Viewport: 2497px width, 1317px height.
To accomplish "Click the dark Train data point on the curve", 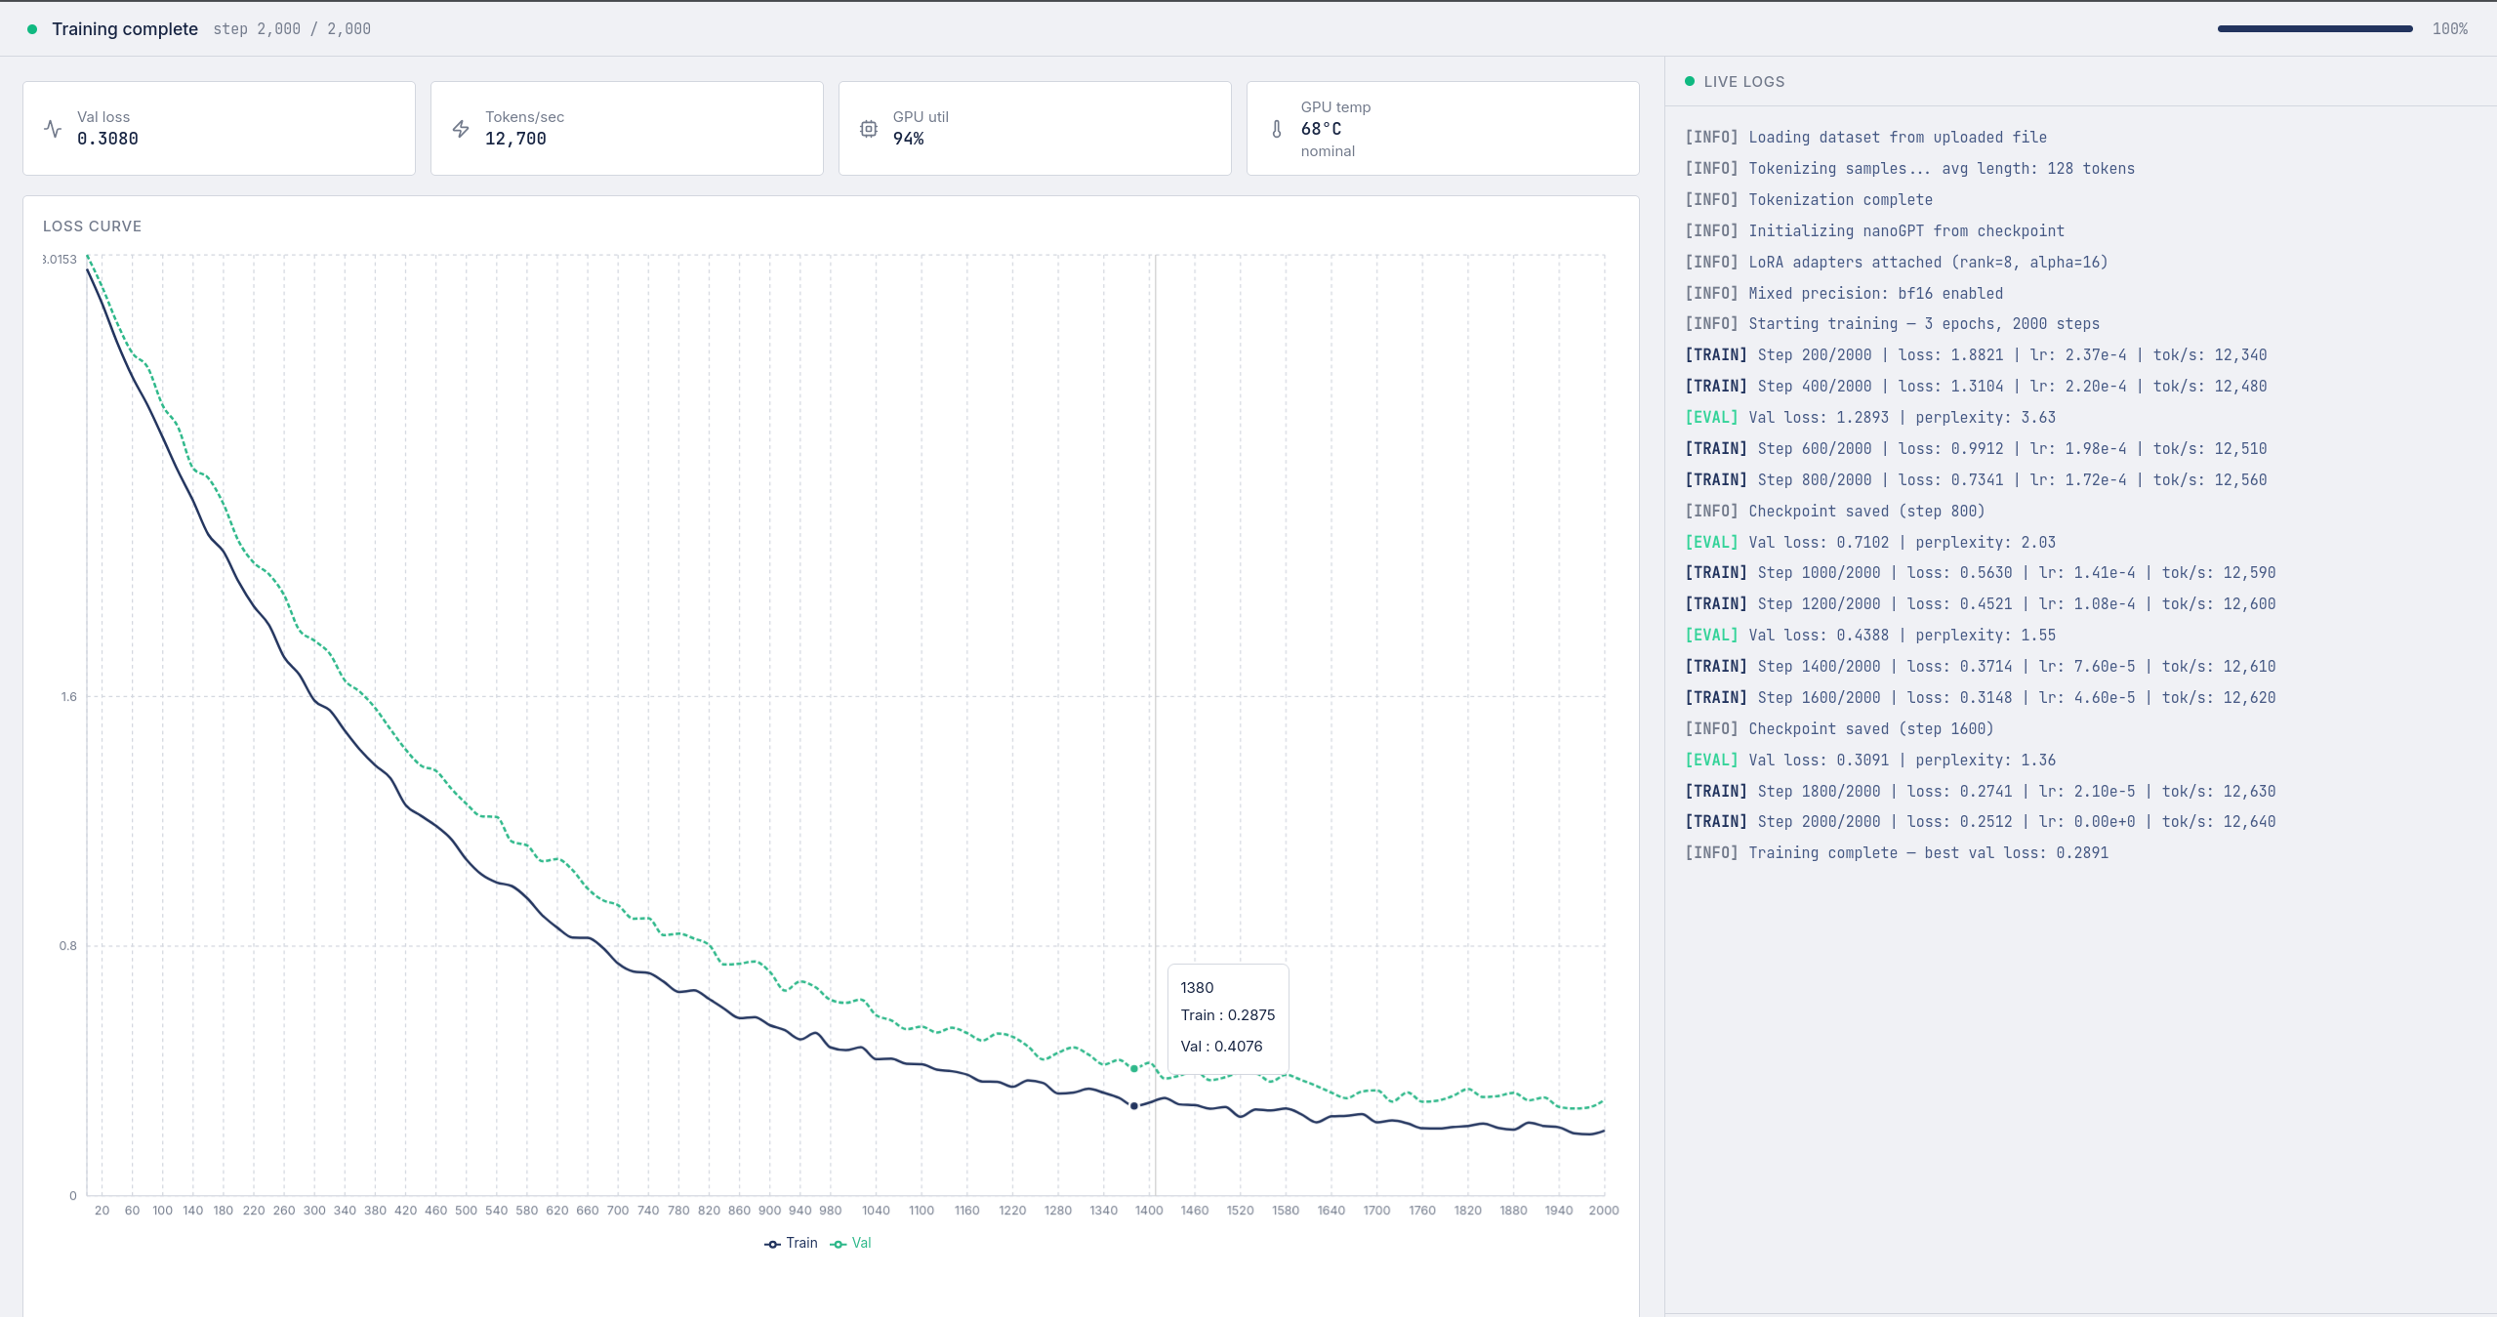I will coord(1133,1106).
